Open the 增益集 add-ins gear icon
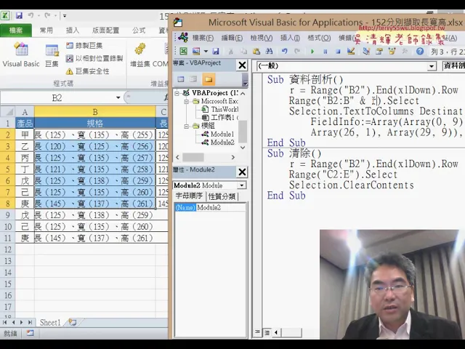The height and width of the screenshot is (349, 465). [140, 55]
